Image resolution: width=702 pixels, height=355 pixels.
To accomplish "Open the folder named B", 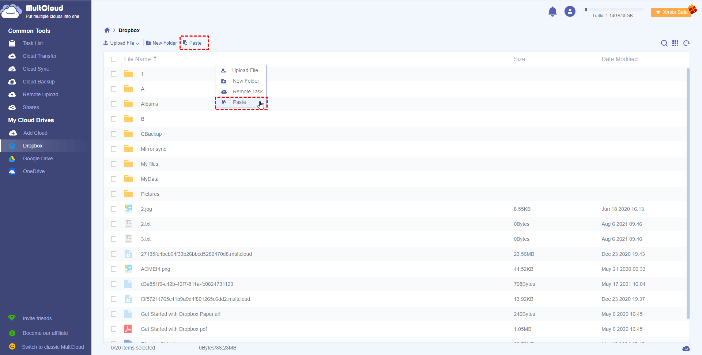I will 143,119.
